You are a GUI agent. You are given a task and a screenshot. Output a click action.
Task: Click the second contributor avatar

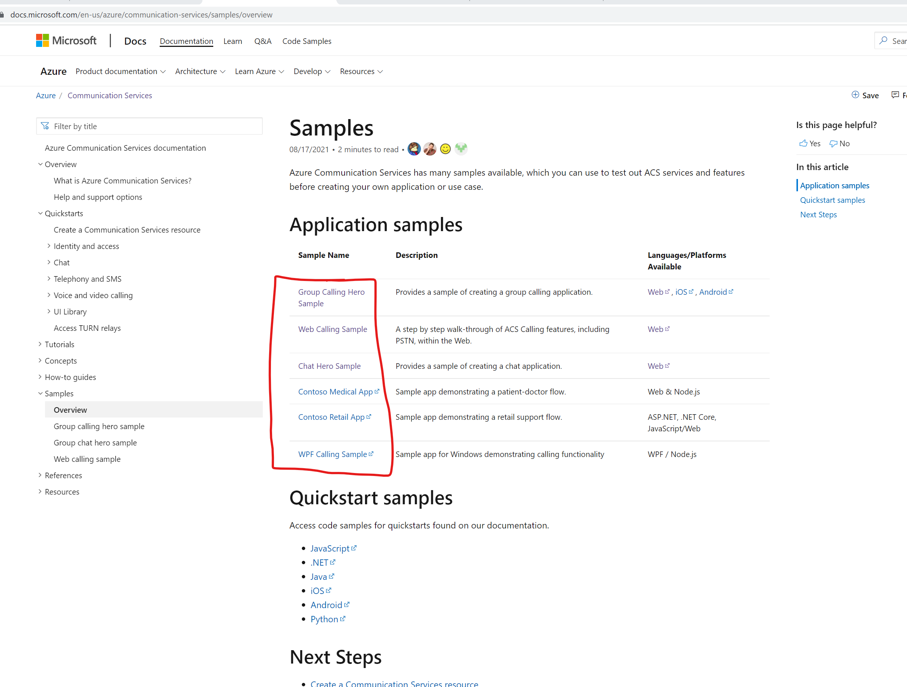430,149
